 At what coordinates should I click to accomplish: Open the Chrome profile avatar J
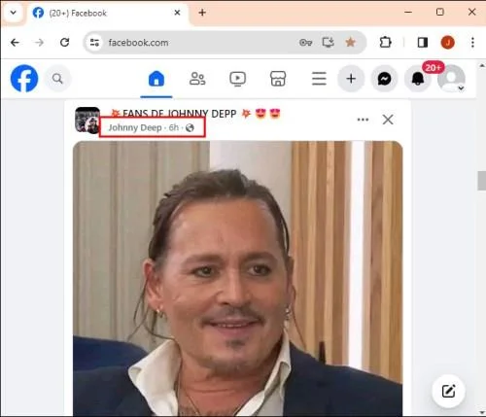(x=448, y=43)
